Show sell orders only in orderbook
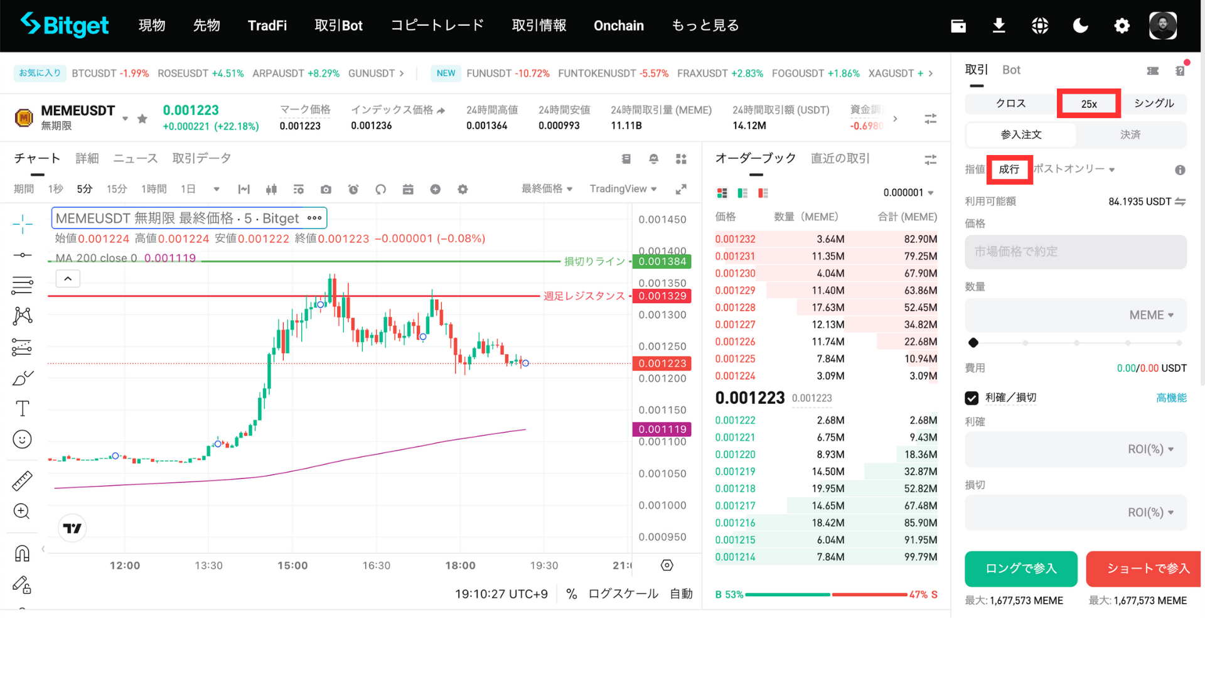 pos(763,193)
